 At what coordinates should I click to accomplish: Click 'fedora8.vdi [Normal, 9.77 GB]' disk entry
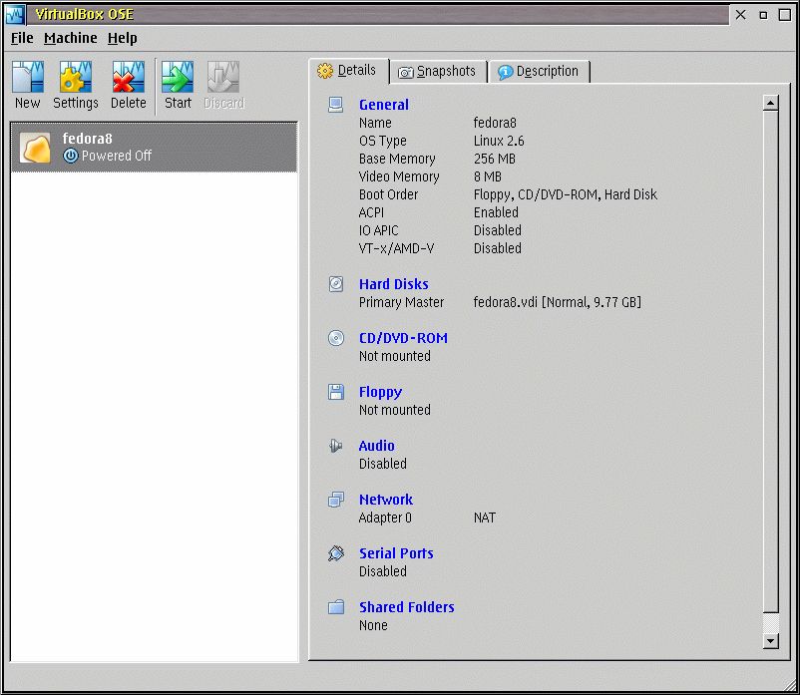click(x=558, y=302)
